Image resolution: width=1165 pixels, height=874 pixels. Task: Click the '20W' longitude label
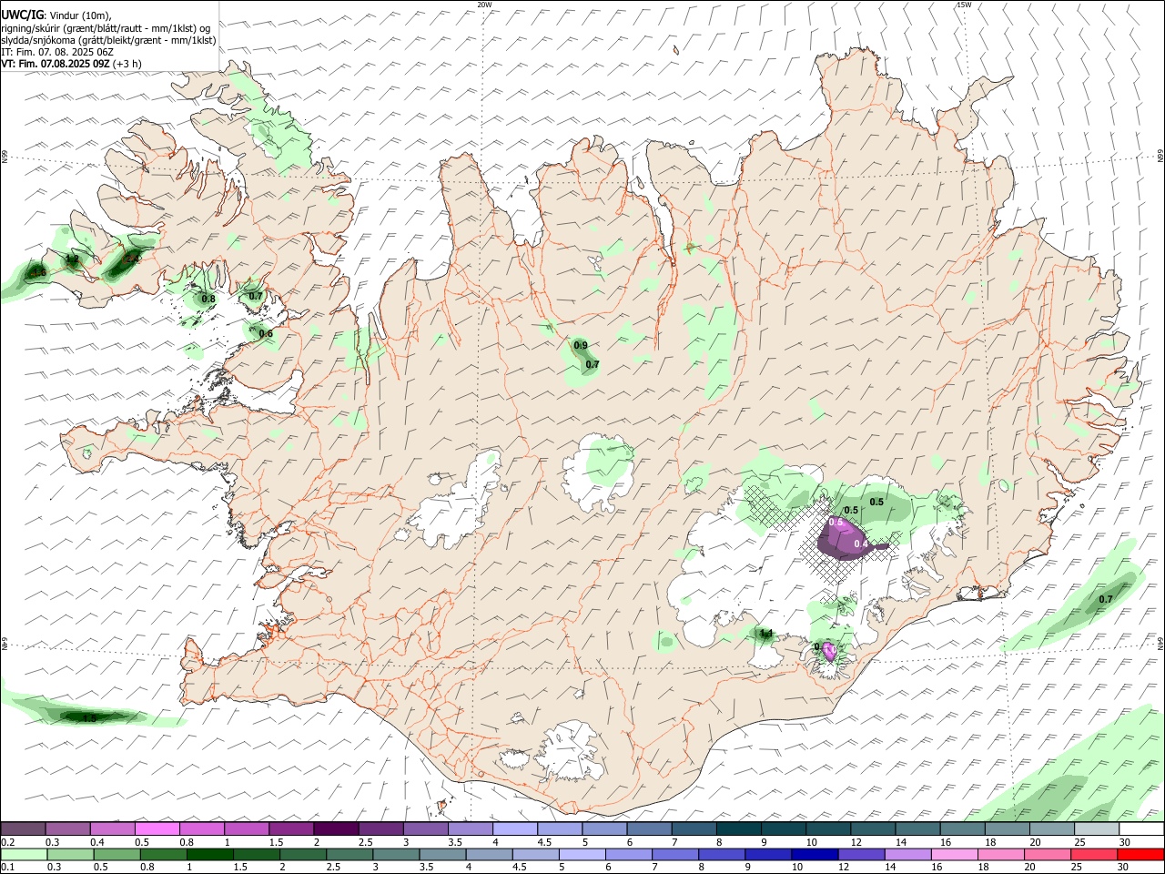[x=484, y=5]
